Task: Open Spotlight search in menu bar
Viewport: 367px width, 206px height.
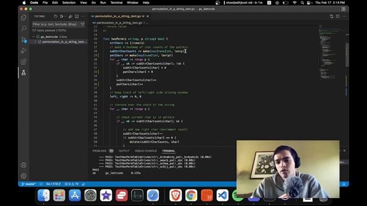Action: (x=302, y=3)
